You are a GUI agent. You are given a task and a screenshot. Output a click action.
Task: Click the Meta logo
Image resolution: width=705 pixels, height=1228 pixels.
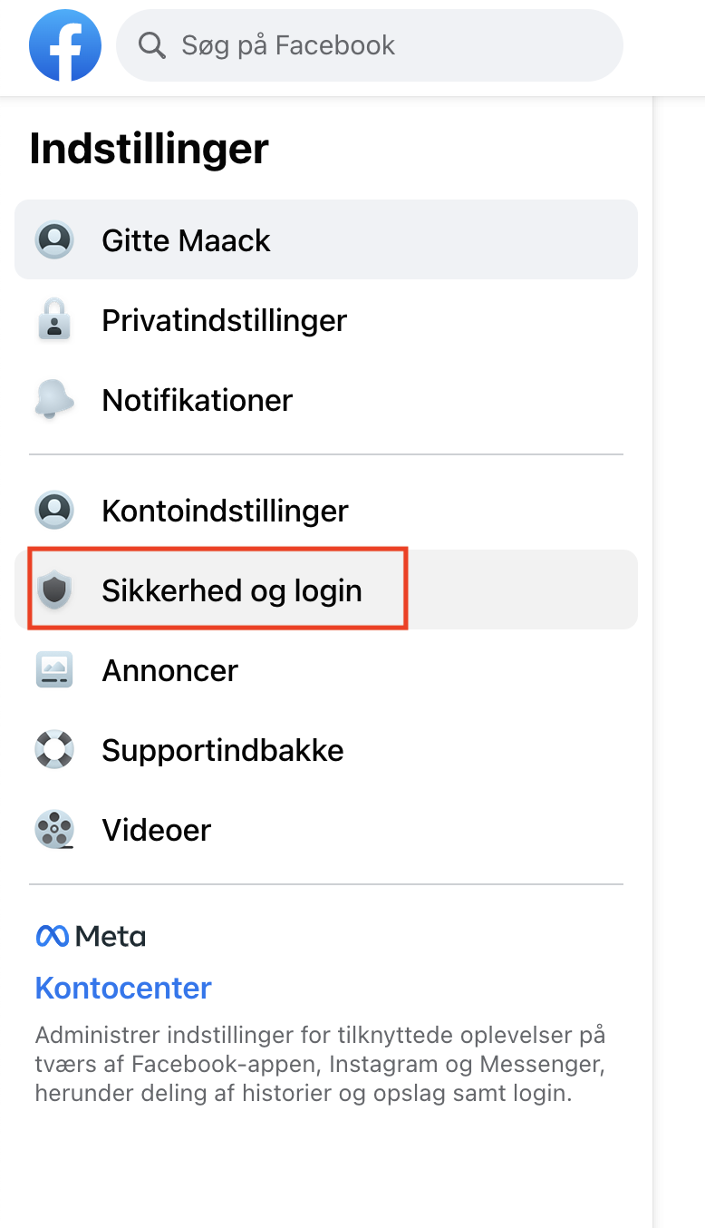click(x=91, y=936)
